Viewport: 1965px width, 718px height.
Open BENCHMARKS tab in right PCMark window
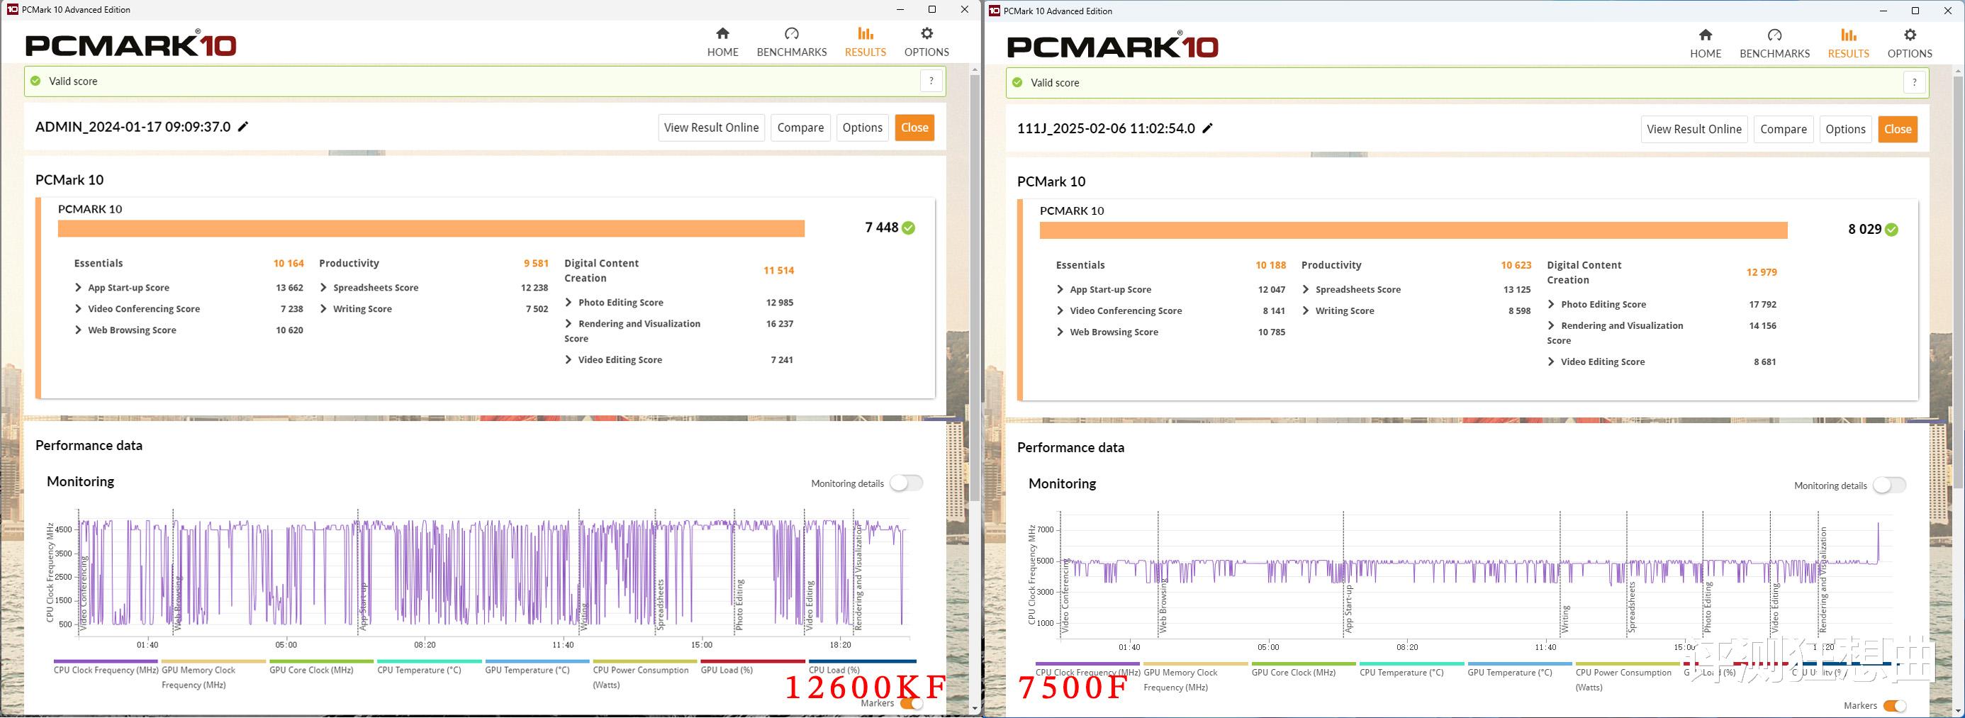pos(1774,43)
